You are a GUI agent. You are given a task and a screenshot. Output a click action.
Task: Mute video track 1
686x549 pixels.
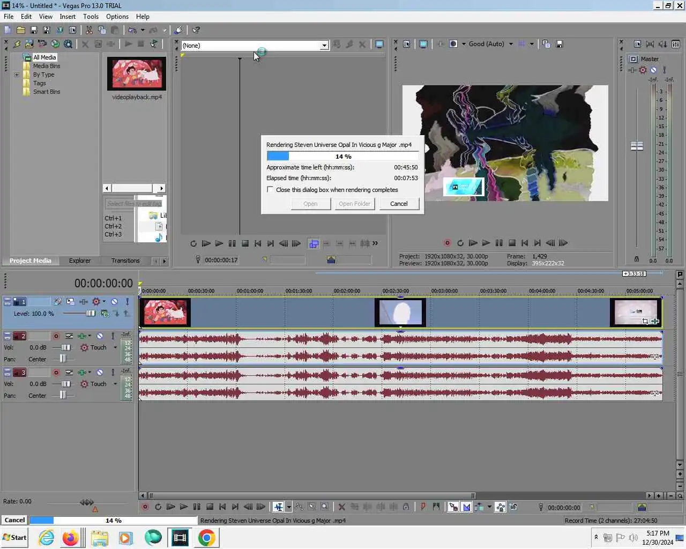click(114, 302)
